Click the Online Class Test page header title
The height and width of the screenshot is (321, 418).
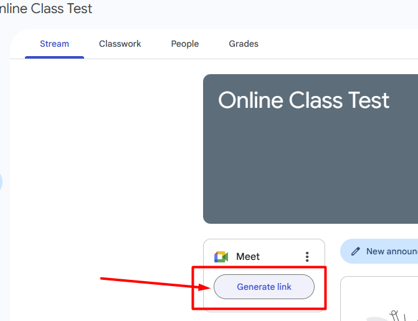click(46, 9)
